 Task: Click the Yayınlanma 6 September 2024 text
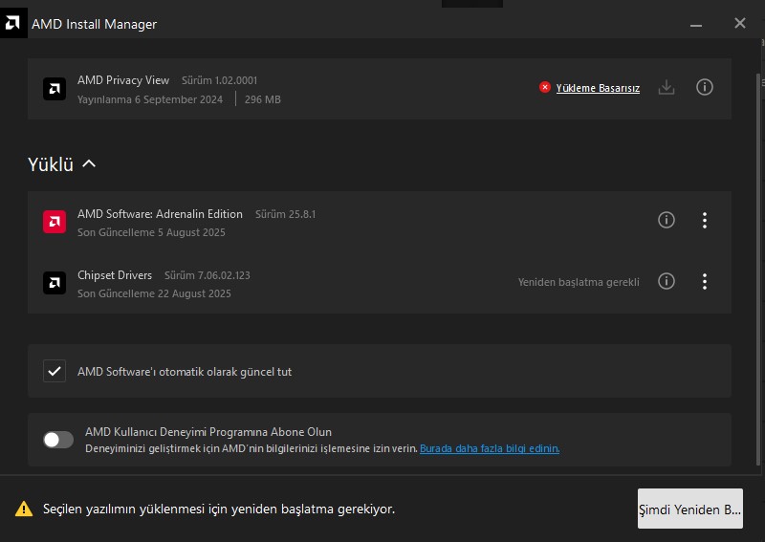pos(150,99)
